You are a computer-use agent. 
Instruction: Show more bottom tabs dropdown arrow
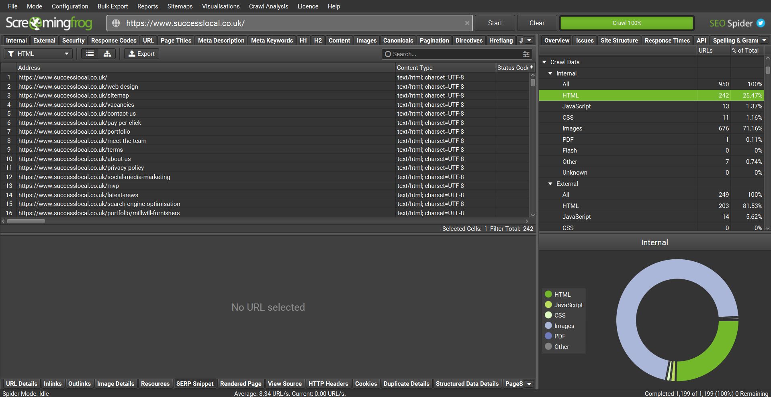[x=530, y=384]
